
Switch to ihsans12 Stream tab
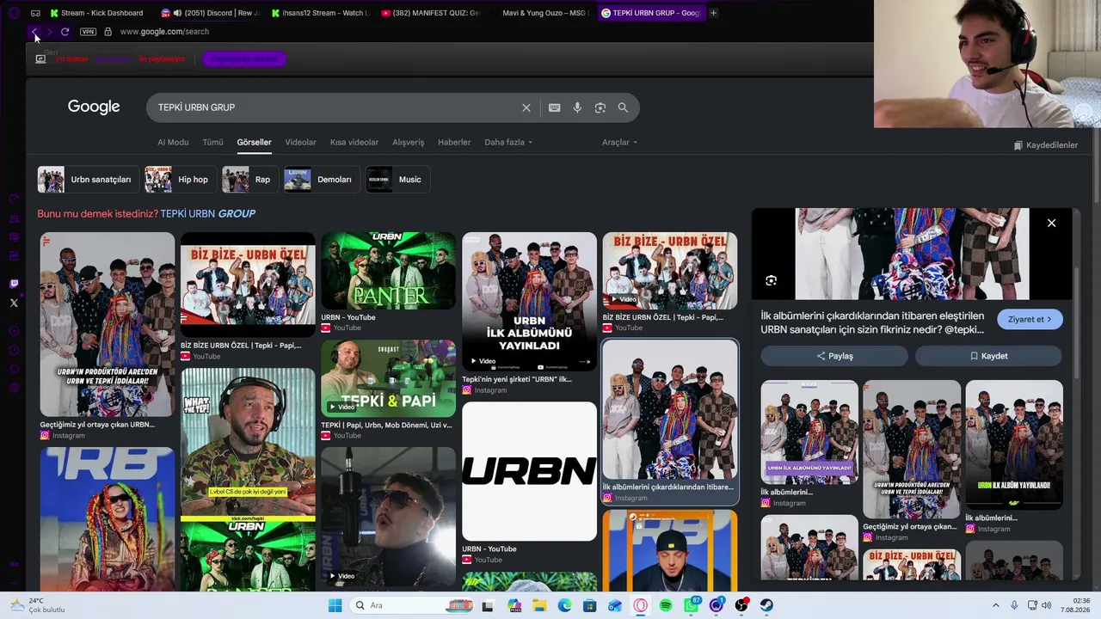[x=320, y=13]
